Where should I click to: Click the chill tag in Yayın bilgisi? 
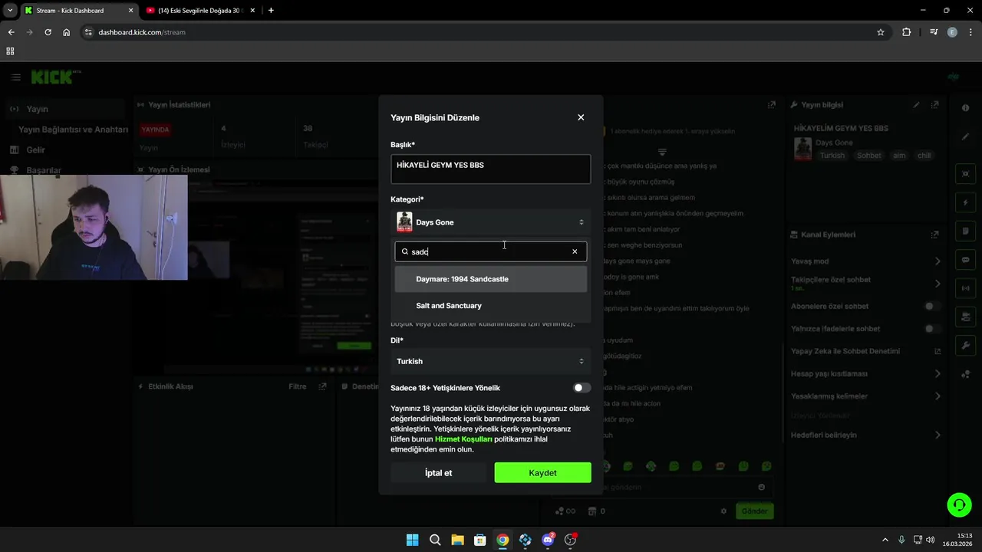tap(924, 156)
